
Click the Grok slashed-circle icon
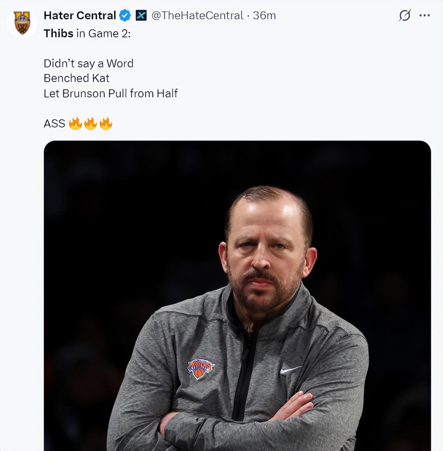[x=404, y=15]
